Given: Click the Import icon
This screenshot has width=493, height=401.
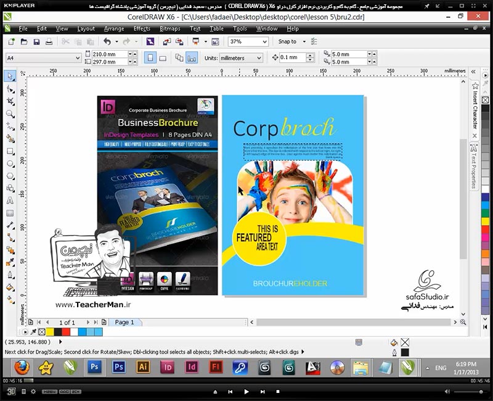Looking at the screenshot, I should coord(167,41).
